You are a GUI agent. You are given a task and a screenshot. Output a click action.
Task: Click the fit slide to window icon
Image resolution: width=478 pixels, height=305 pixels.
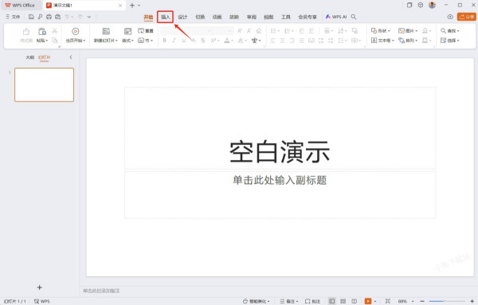pyautogui.click(x=388, y=301)
